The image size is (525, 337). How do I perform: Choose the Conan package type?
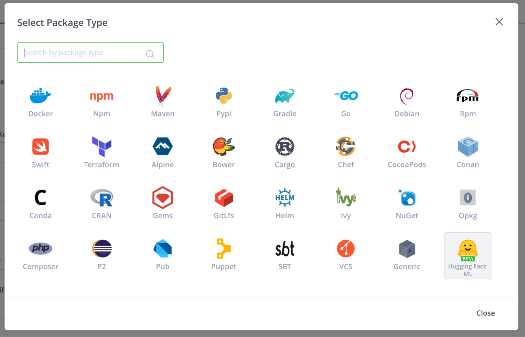(467, 153)
